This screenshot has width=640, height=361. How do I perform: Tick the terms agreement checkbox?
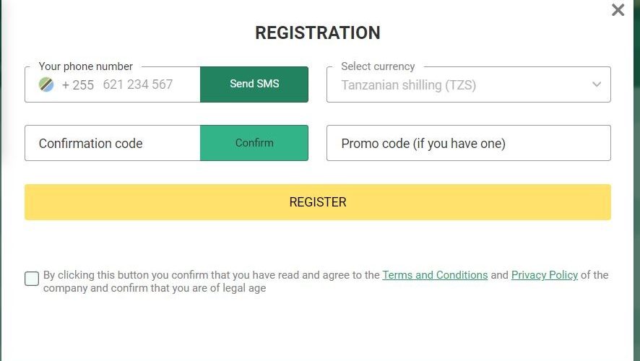(32, 279)
